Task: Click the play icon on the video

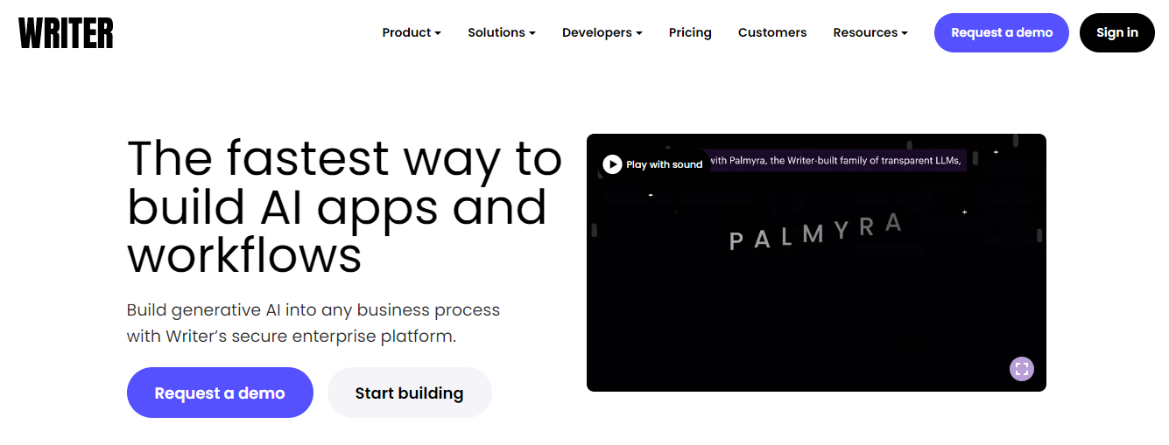Action: click(x=612, y=164)
